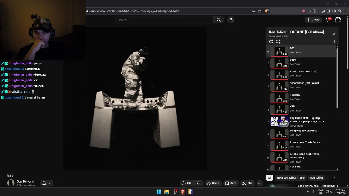This screenshot has height=196, width=349.
Task: Show hidden system tray icons chevron
Action: tap(308, 192)
